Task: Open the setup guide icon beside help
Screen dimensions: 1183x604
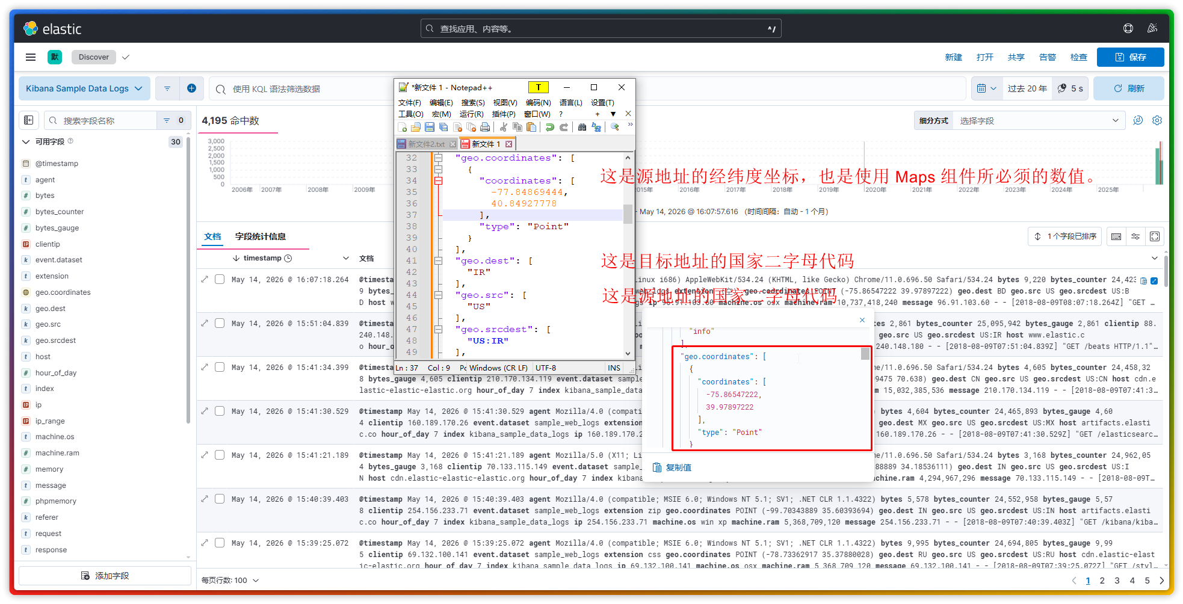Action: point(1152,28)
